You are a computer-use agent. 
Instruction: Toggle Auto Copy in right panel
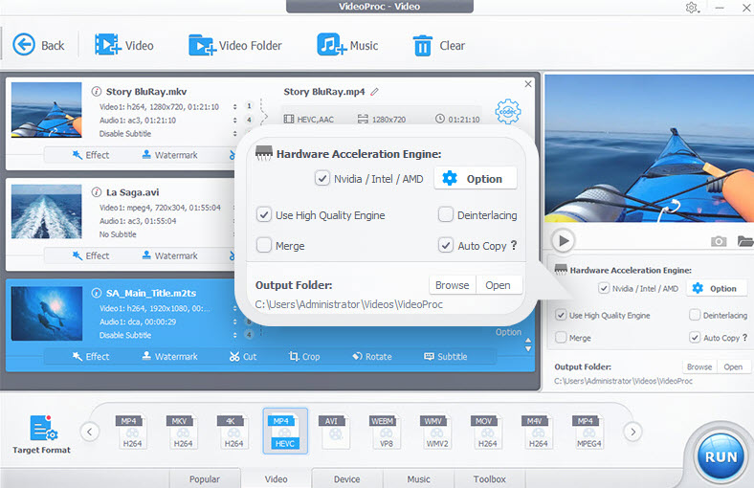(x=695, y=338)
